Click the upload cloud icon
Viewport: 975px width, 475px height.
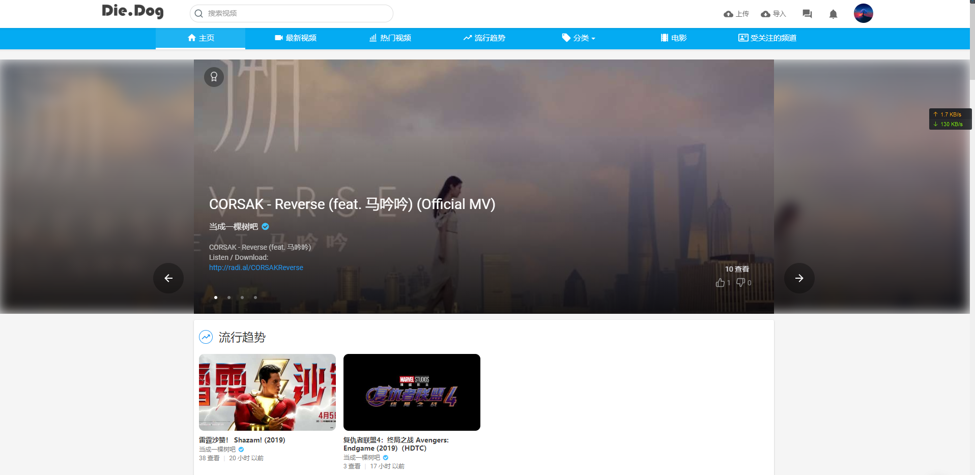tap(728, 14)
